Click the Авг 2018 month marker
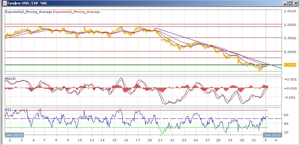The width and height of the screenshot is (300, 145). tap(14, 135)
